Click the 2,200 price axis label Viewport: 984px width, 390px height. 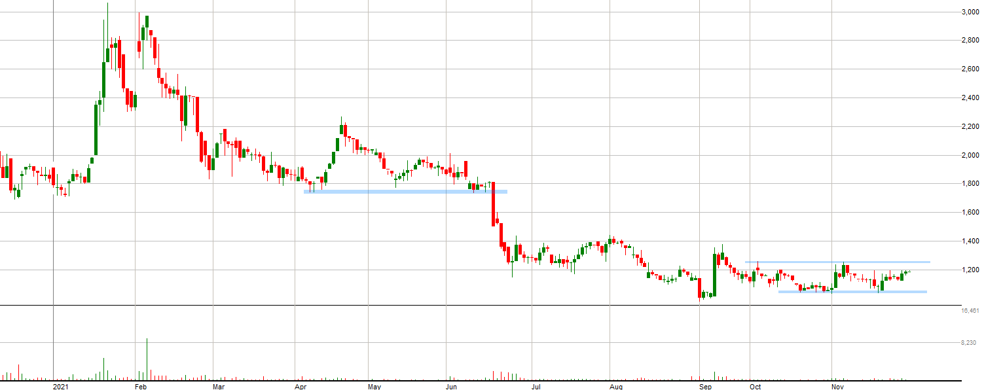tap(970, 127)
